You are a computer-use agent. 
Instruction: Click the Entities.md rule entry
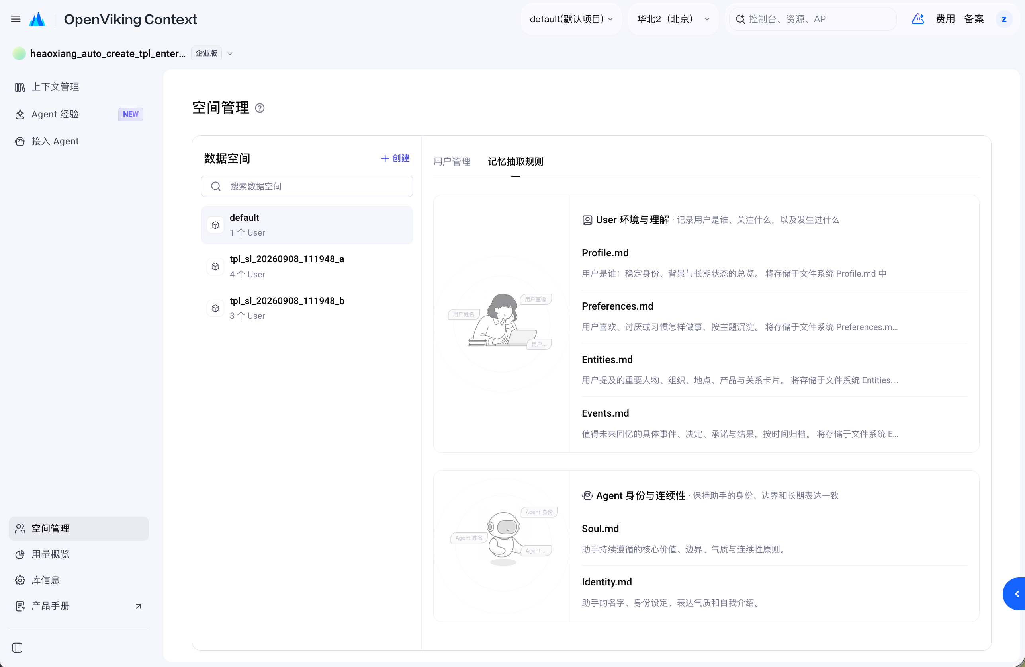(x=775, y=370)
